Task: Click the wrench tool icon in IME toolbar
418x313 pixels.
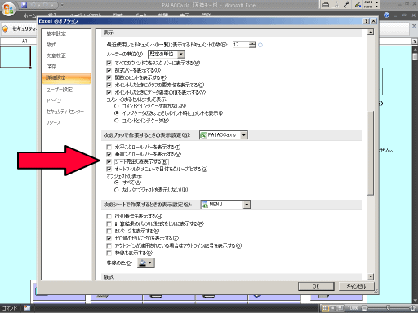Action: coord(346,4)
